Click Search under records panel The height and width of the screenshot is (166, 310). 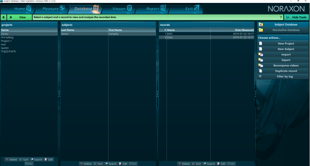[x=209, y=163]
